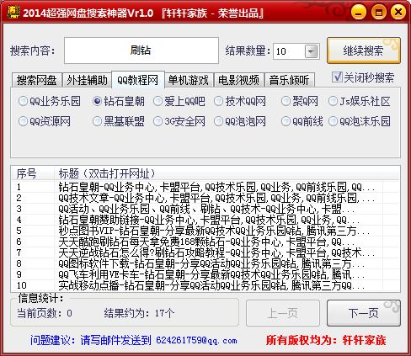Image resolution: width=411 pixels, height=356 pixels.
Task: Close the search tool window
Action: pos(398,12)
